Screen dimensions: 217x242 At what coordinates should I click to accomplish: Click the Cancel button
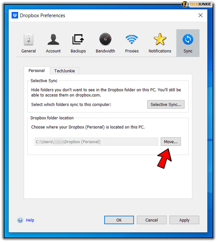[152, 220]
